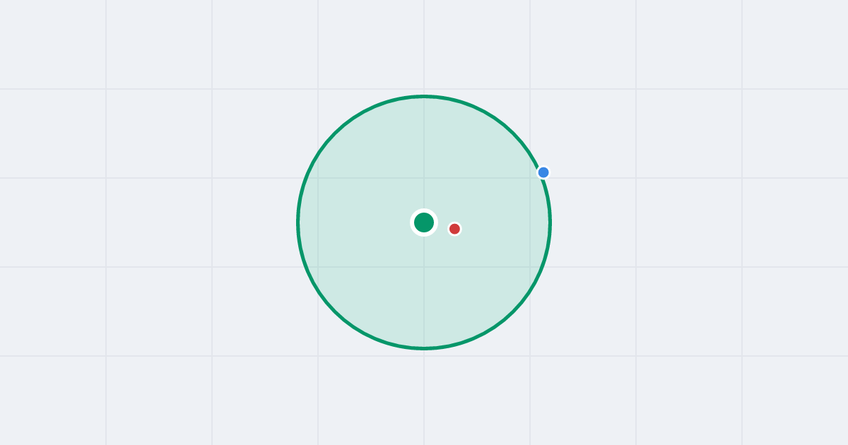Select the small red dot marker

tap(454, 229)
